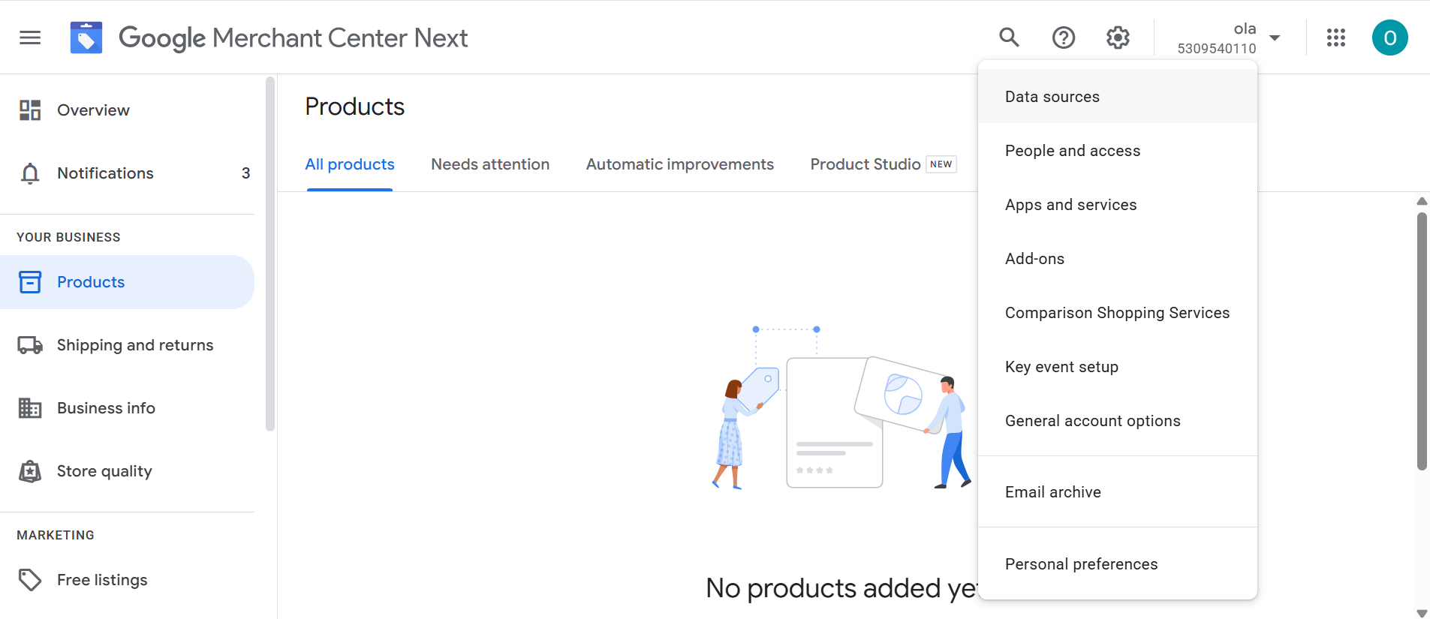This screenshot has height=619, width=1430.
Task: Click the Shipping truck icon
Action: pyautogui.click(x=30, y=345)
